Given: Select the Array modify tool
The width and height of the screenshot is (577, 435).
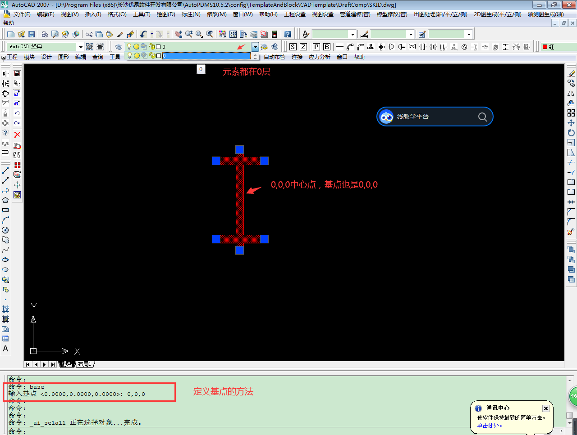Looking at the screenshot, I should tap(571, 113).
